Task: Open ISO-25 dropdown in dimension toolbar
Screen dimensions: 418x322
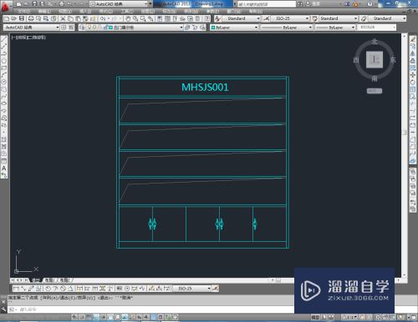Action: pyautogui.click(x=209, y=289)
